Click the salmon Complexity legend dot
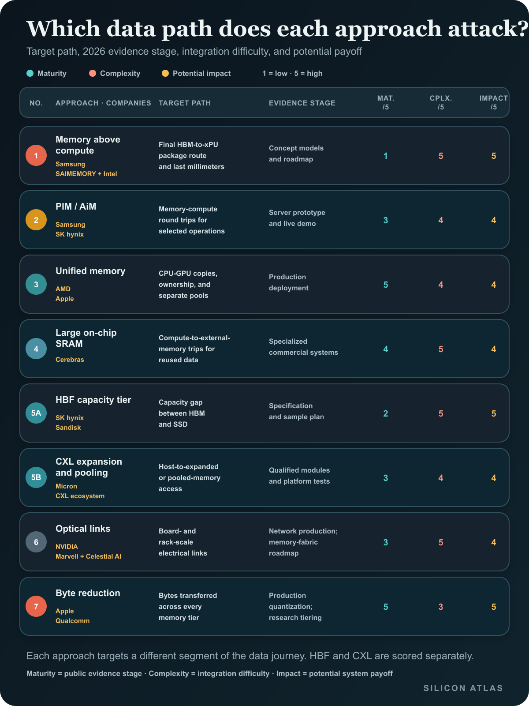 (93, 73)
